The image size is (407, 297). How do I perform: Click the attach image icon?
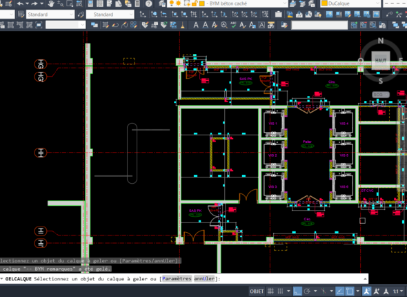(x=329, y=15)
